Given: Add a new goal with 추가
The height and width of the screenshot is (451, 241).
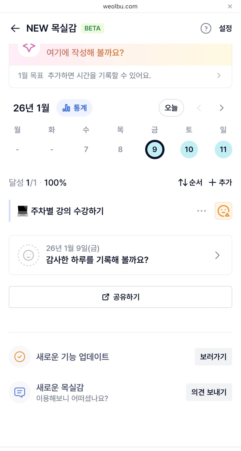Looking at the screenshot, I should 220,183.
